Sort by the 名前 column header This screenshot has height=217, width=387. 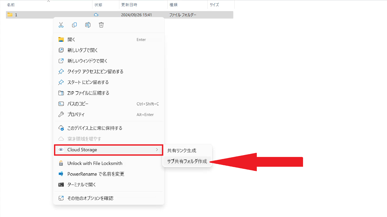(49, 5)
